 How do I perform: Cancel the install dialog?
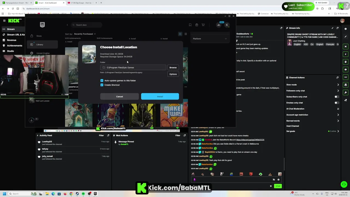point(119,97)
